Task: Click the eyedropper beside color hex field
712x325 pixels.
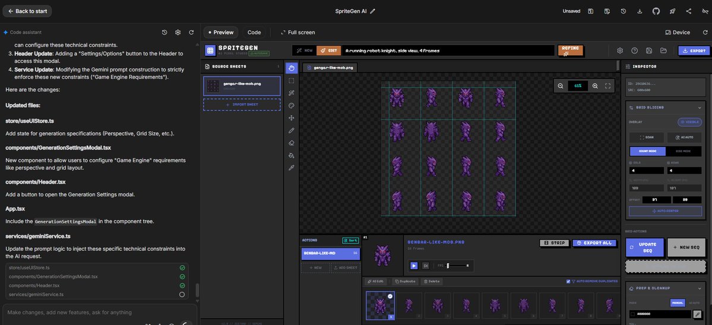Action: click(x=698, y=314)
